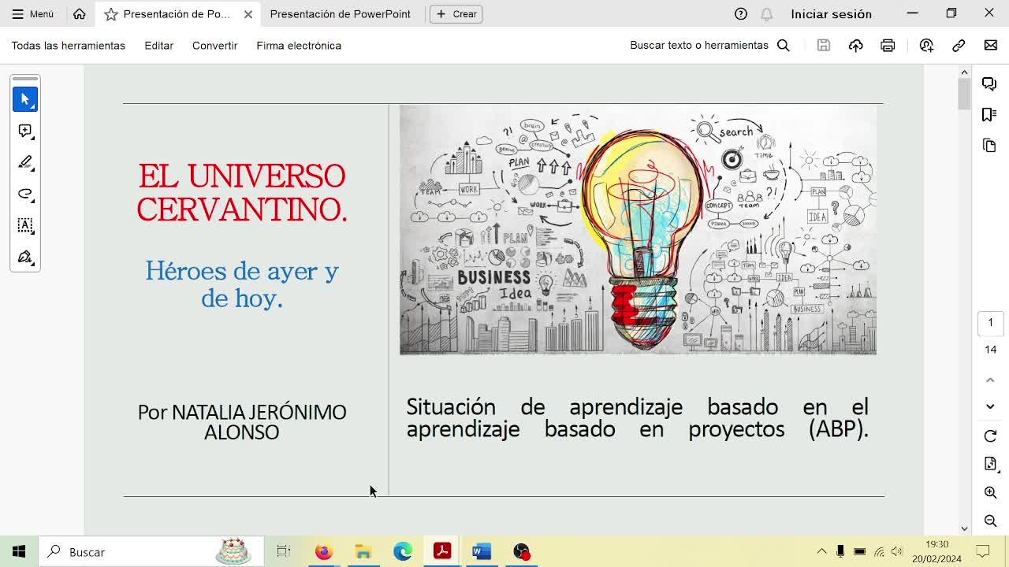Click in page number 1 field
The image size is (1009, 567).
pyautogui.click(x=990, y=322)
